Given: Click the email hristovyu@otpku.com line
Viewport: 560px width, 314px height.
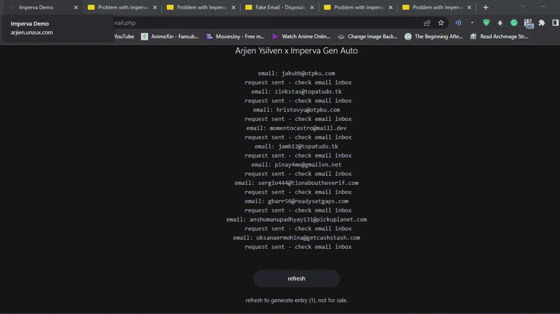Looking at the screenshot, I should point(297,110).
